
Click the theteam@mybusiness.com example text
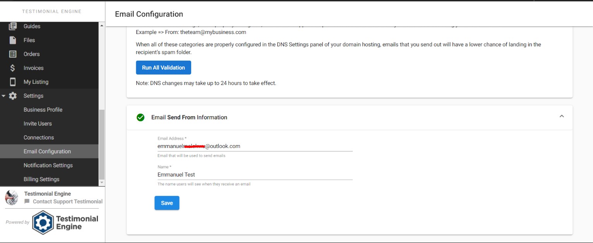coord(213,32)
